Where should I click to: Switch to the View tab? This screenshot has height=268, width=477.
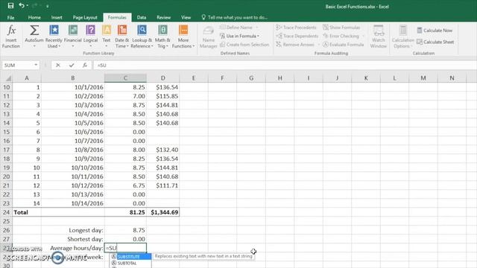(186, 17)
